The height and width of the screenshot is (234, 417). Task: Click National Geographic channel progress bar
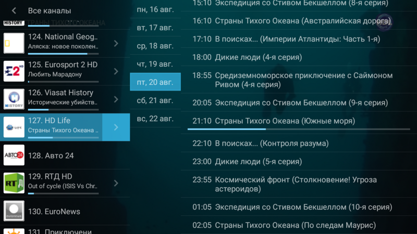(63, 54)
